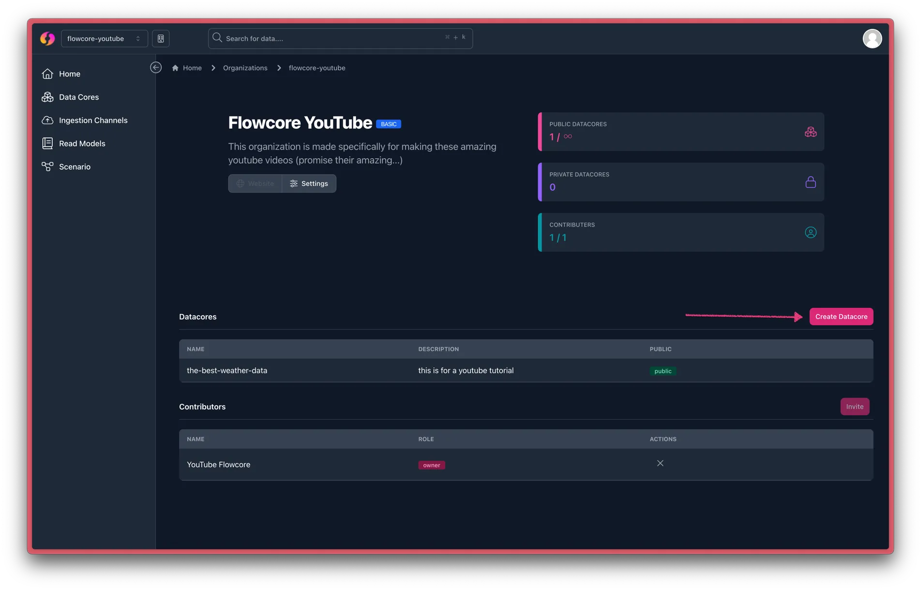Viewport: 921px width, 590px height.
Task: Click the Invite contributor button
Action: click(x=855, y=407)
